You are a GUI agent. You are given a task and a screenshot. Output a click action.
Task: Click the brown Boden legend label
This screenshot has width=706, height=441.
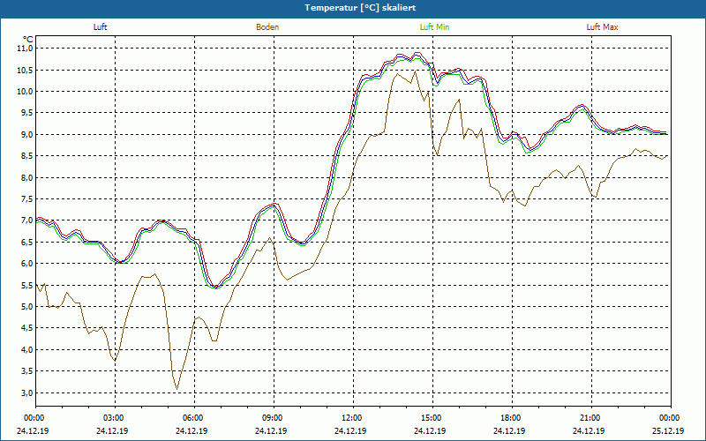coord(267,27)
